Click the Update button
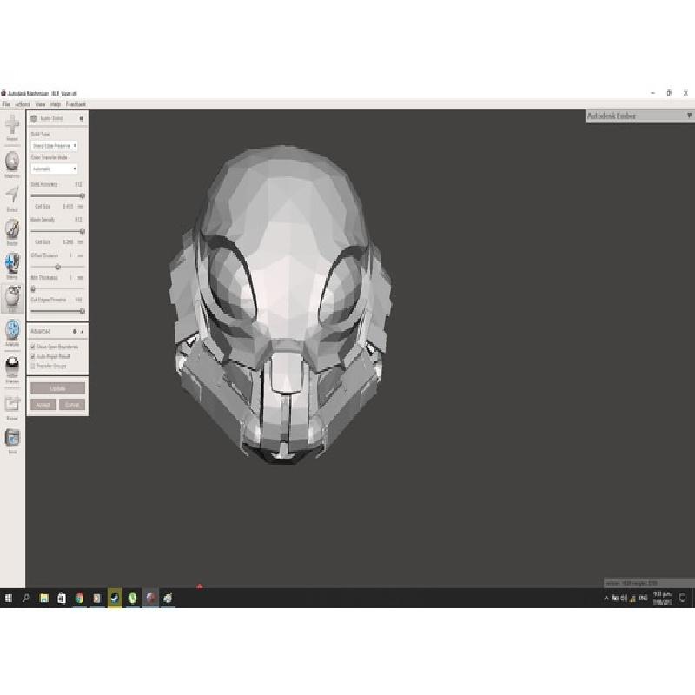 [57, 388]
